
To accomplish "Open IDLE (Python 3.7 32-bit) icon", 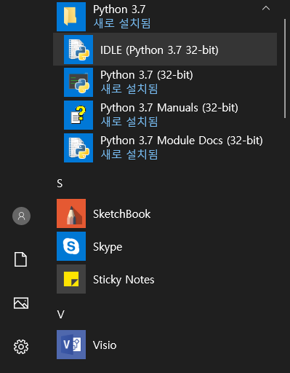I will coord(78,50).
